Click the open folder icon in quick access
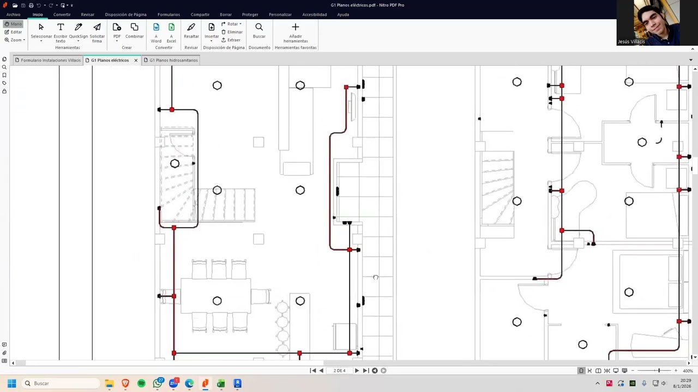The height and width of the screenshot is (392, 698). point(15,5)
